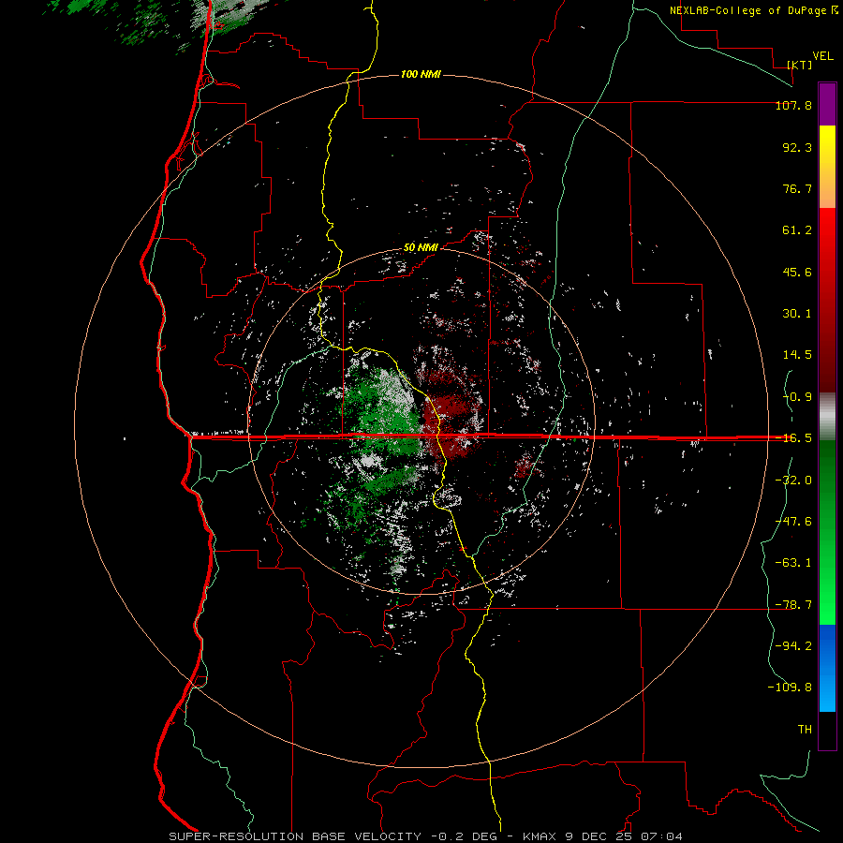Viewport: 843px width, 843px height.
Task: Click the 107.8 legend value
Action: click(x=793, y=105)
